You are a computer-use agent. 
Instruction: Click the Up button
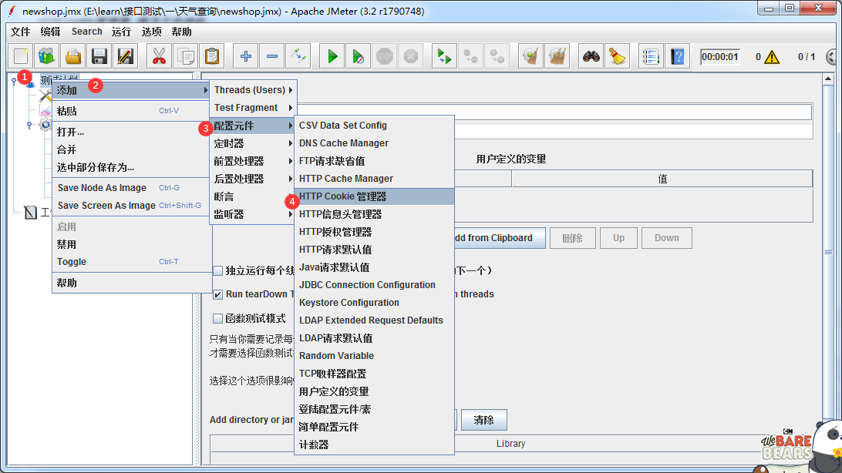(x=618, y=238)
